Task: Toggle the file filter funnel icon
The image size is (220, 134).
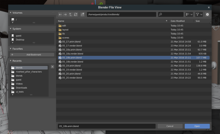Action: pyautogui.click(x=197, y=15)
